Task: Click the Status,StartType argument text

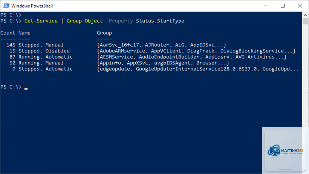Action: tap(160, 21)
